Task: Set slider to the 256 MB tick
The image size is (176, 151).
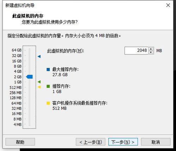Action: point(29,93)
